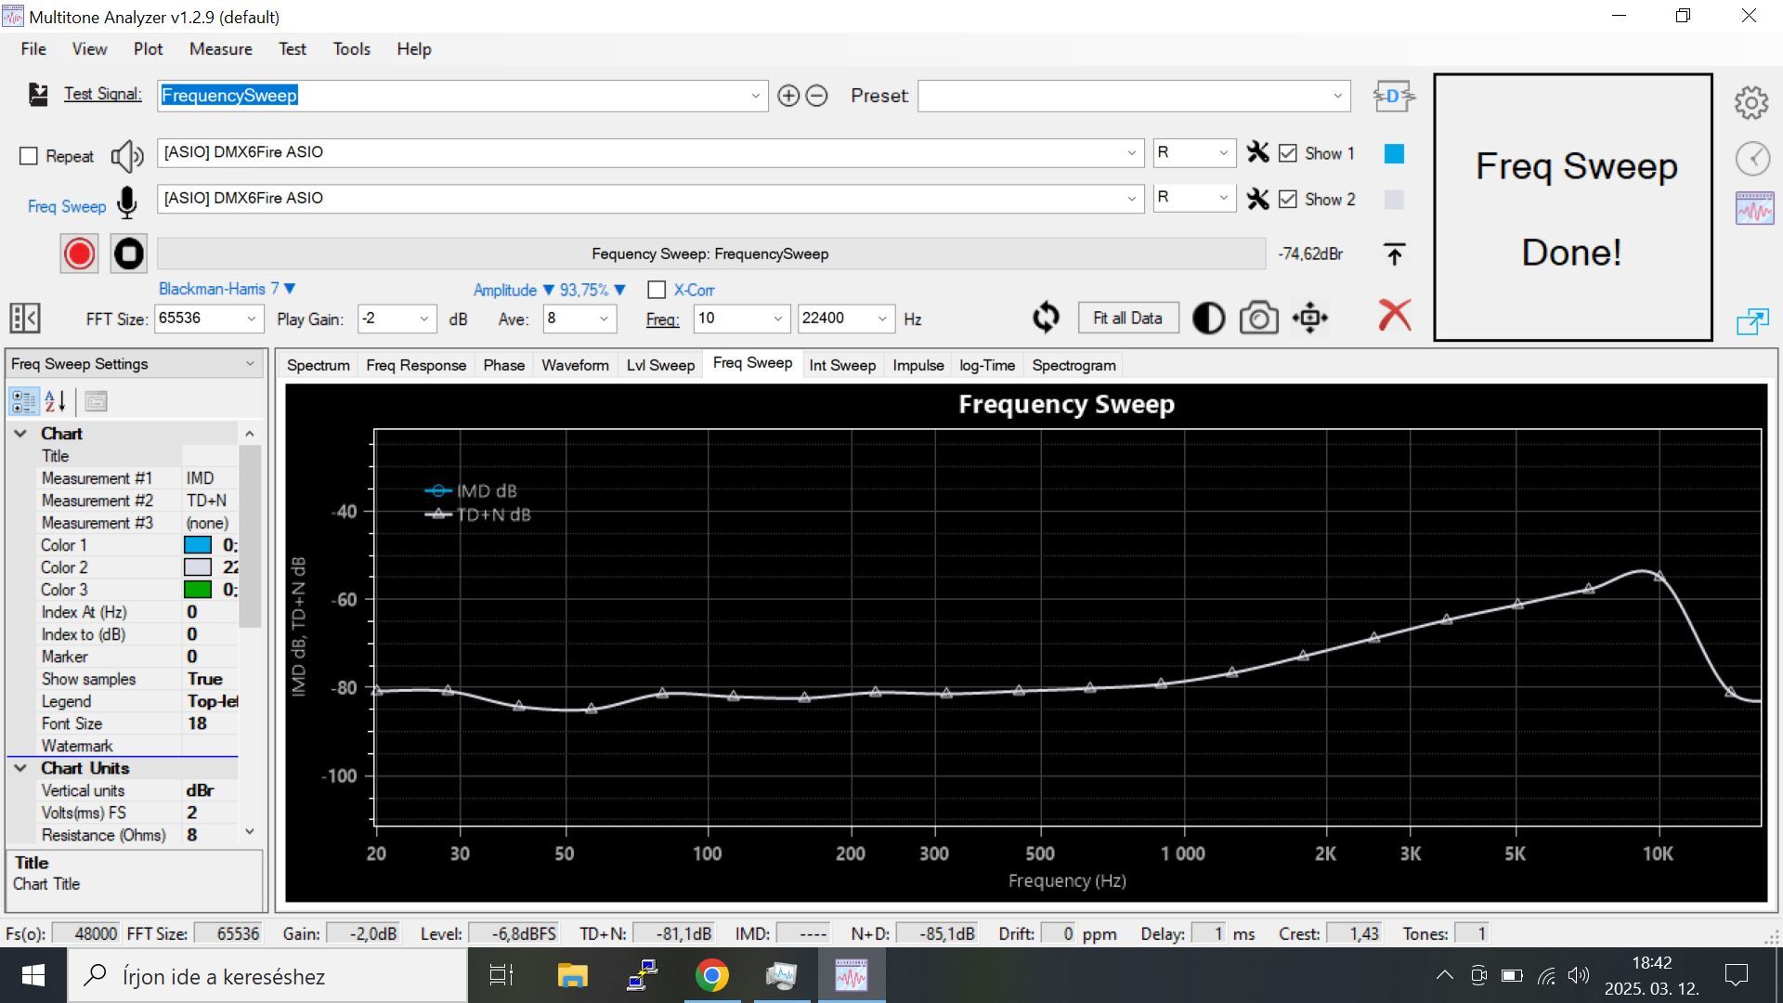Open Chrome from the Windows taskbar
Viewport: 1783px width, 1003px height.
[x=711, y=976]
